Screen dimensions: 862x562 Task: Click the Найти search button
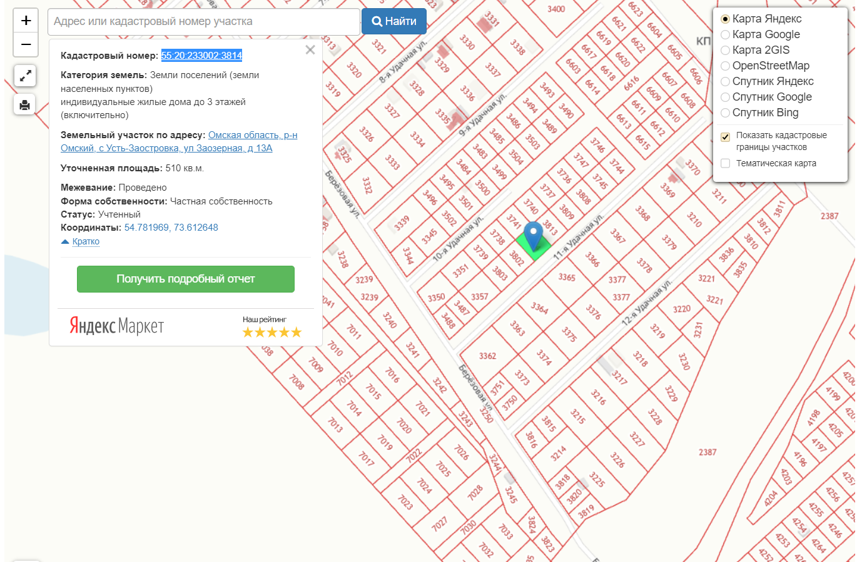394,21
